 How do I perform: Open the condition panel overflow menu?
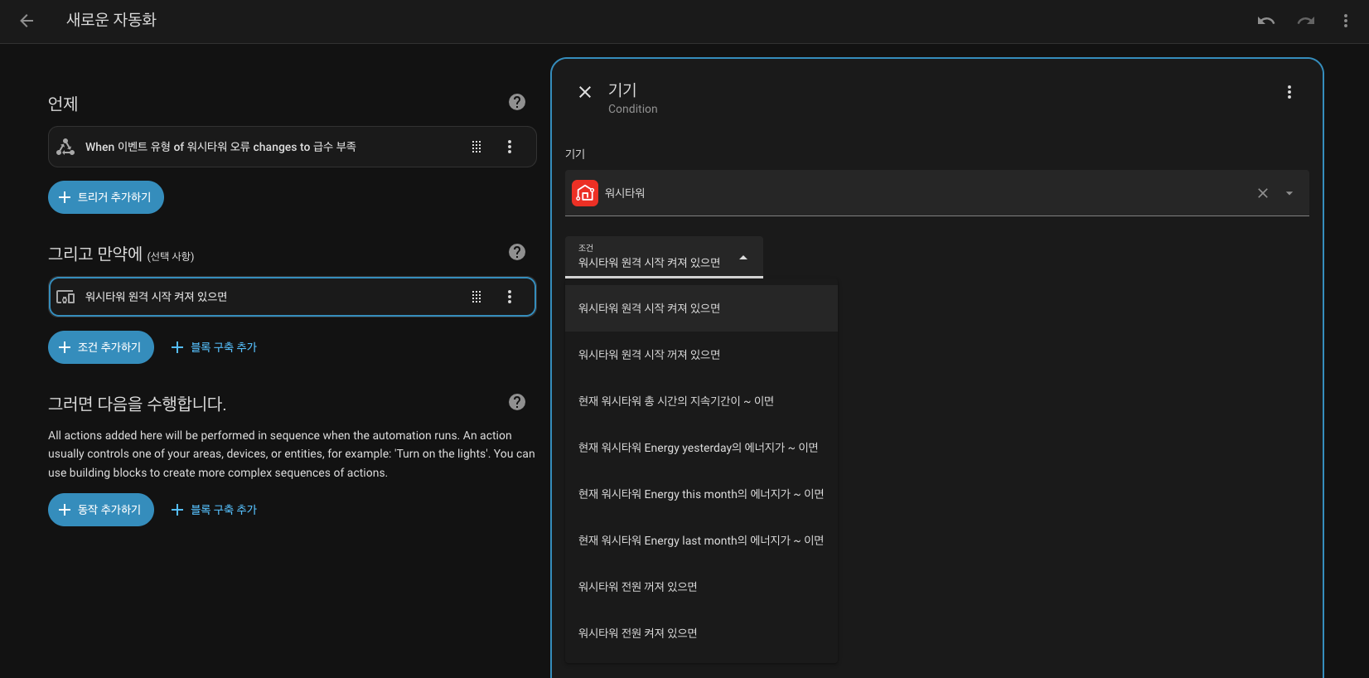point(1289,92)
